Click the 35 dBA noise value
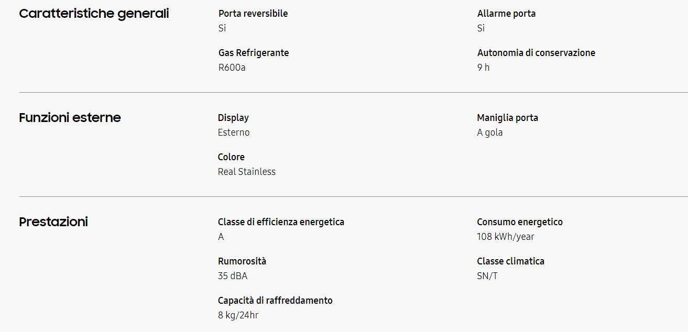The image size is (688, 332). coord(232,276)
